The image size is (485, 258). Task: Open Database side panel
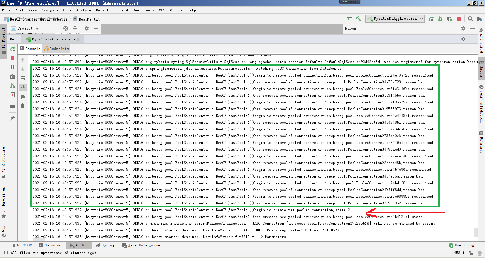coord(481,142)
